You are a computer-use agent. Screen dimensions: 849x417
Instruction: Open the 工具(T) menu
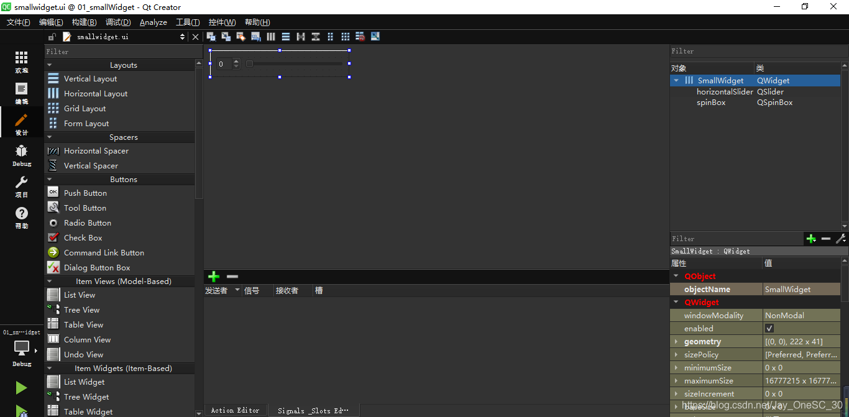pyautogui.click(x=188, y=22)
